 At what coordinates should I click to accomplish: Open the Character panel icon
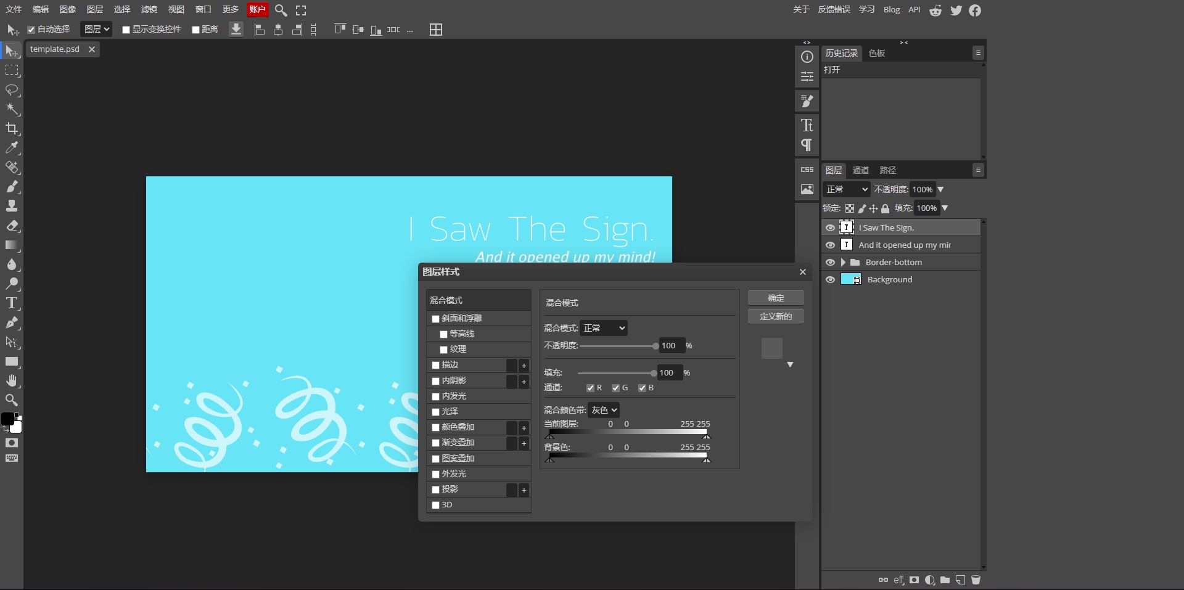[807, 125]
